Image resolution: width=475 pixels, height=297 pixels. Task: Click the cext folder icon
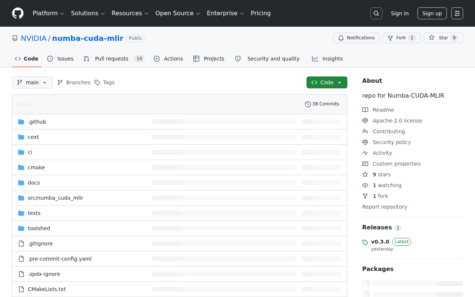(x=21, y=137)
